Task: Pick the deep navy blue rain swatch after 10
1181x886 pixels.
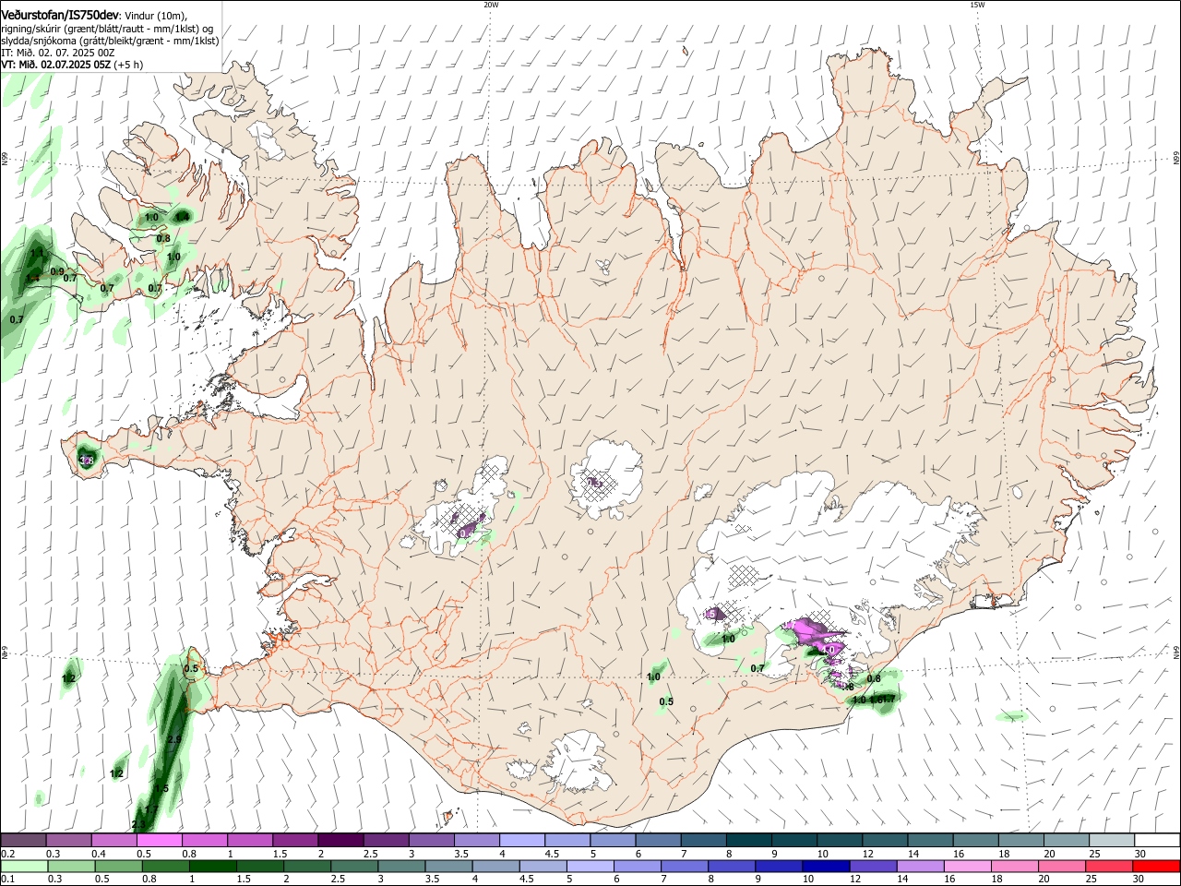Action: [x=826, y=867]
